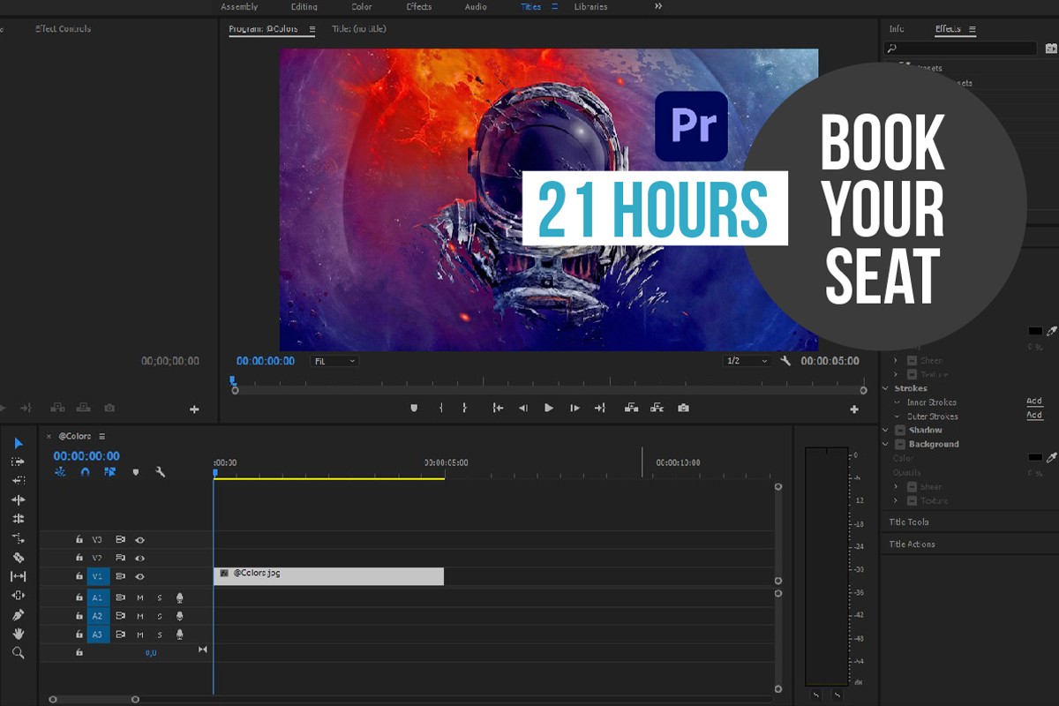Enable voice-over record on A1

coord(180,597)
